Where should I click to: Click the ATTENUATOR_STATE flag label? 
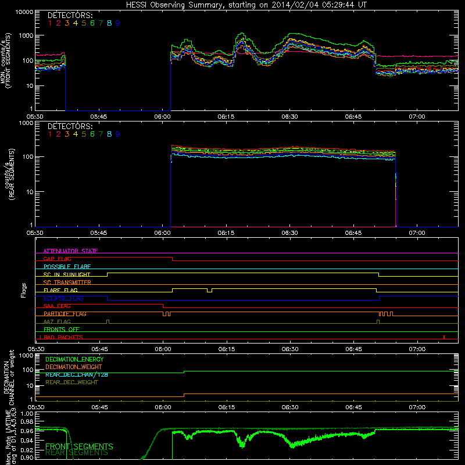(x=70, y=251)
